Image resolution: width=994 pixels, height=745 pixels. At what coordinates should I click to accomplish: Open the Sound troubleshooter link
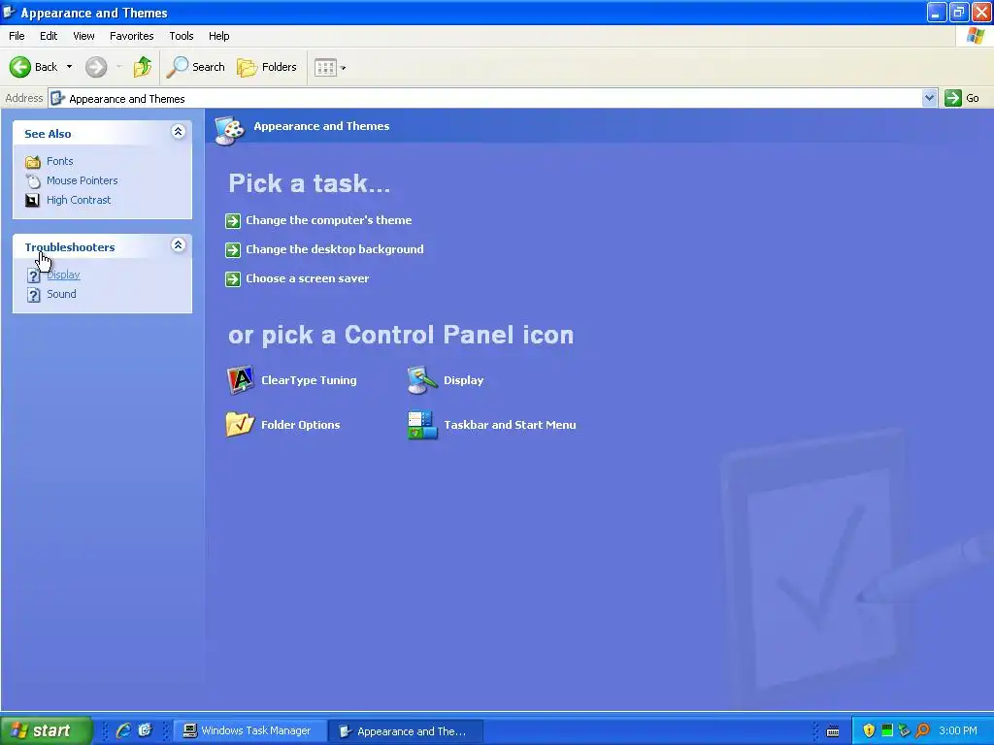(61, 294)
